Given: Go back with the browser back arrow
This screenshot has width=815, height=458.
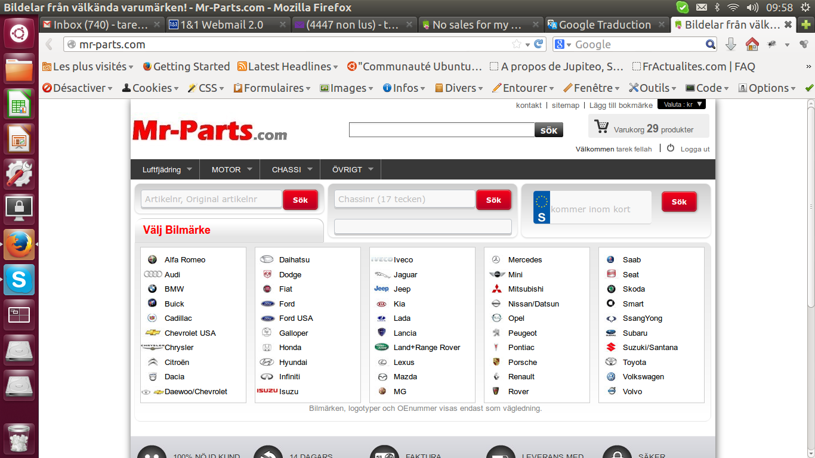Looking at the screenshot, I should [x=50, y=44].
